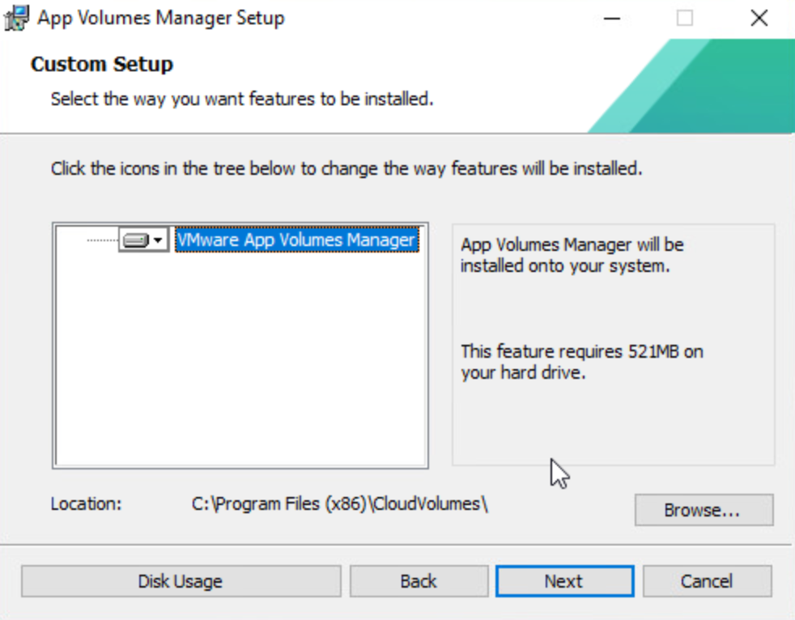Open the Disk Usage dialog
The height and width of the screenshot is (620, 795).
(x=180, y=581)
